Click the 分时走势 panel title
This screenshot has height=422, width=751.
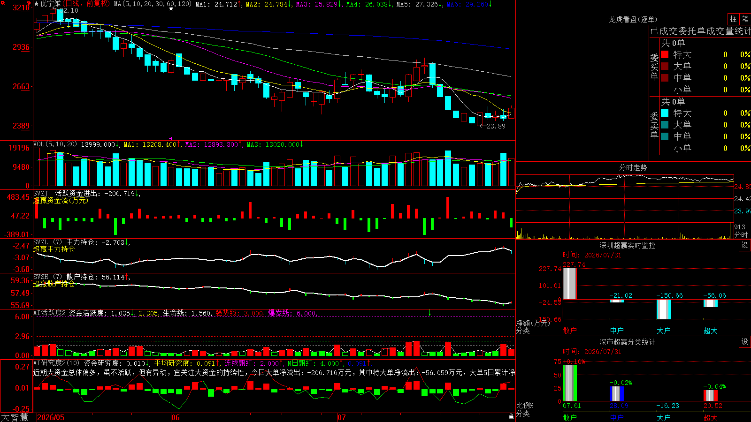point(633,167)
